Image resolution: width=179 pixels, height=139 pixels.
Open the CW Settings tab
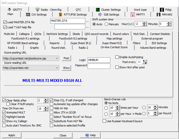pyautogui.click(x=36, y=15)
